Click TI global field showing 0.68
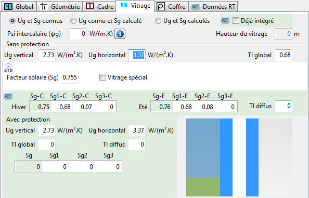Screen dimensions: 309x198 284,55
